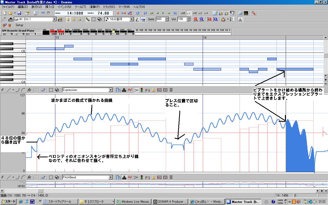Click the red record button in the transport bar
This screenshot has width=328, height=205.
pos(118,13)
